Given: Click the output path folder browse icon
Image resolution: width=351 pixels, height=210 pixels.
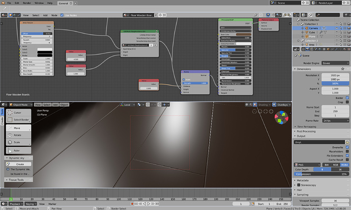Looking at the screenshot, I should coord(347,142).
